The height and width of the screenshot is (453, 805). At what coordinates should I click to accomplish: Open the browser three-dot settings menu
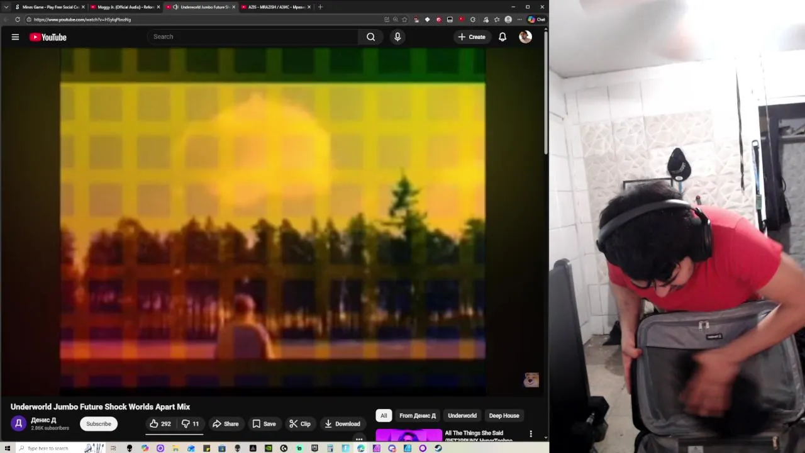(x=519, y=20)
